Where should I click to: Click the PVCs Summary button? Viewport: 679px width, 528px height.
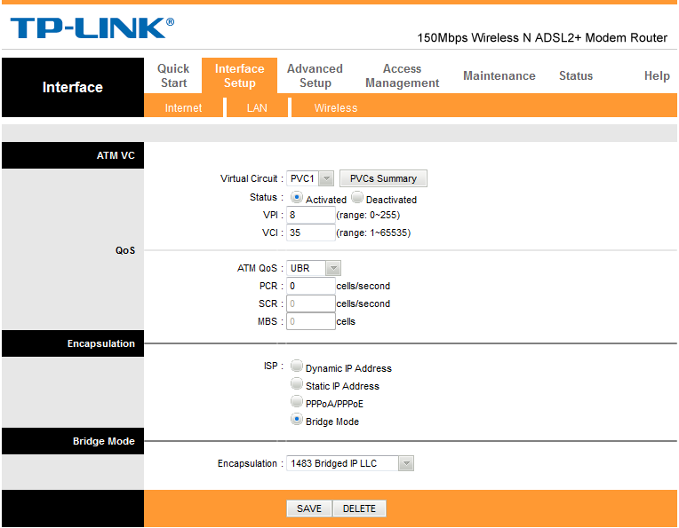[383, 178]
